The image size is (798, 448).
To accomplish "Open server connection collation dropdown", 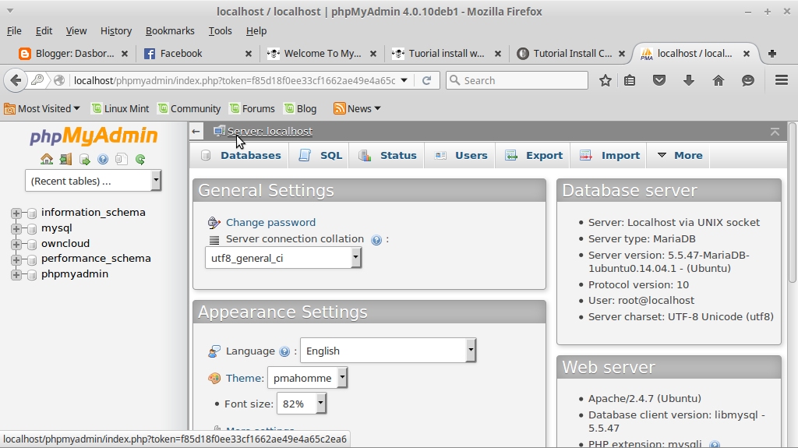I will 283,258.
